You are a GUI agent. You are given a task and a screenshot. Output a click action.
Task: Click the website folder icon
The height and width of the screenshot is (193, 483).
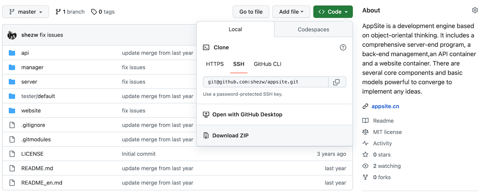(x=12, y=111)
